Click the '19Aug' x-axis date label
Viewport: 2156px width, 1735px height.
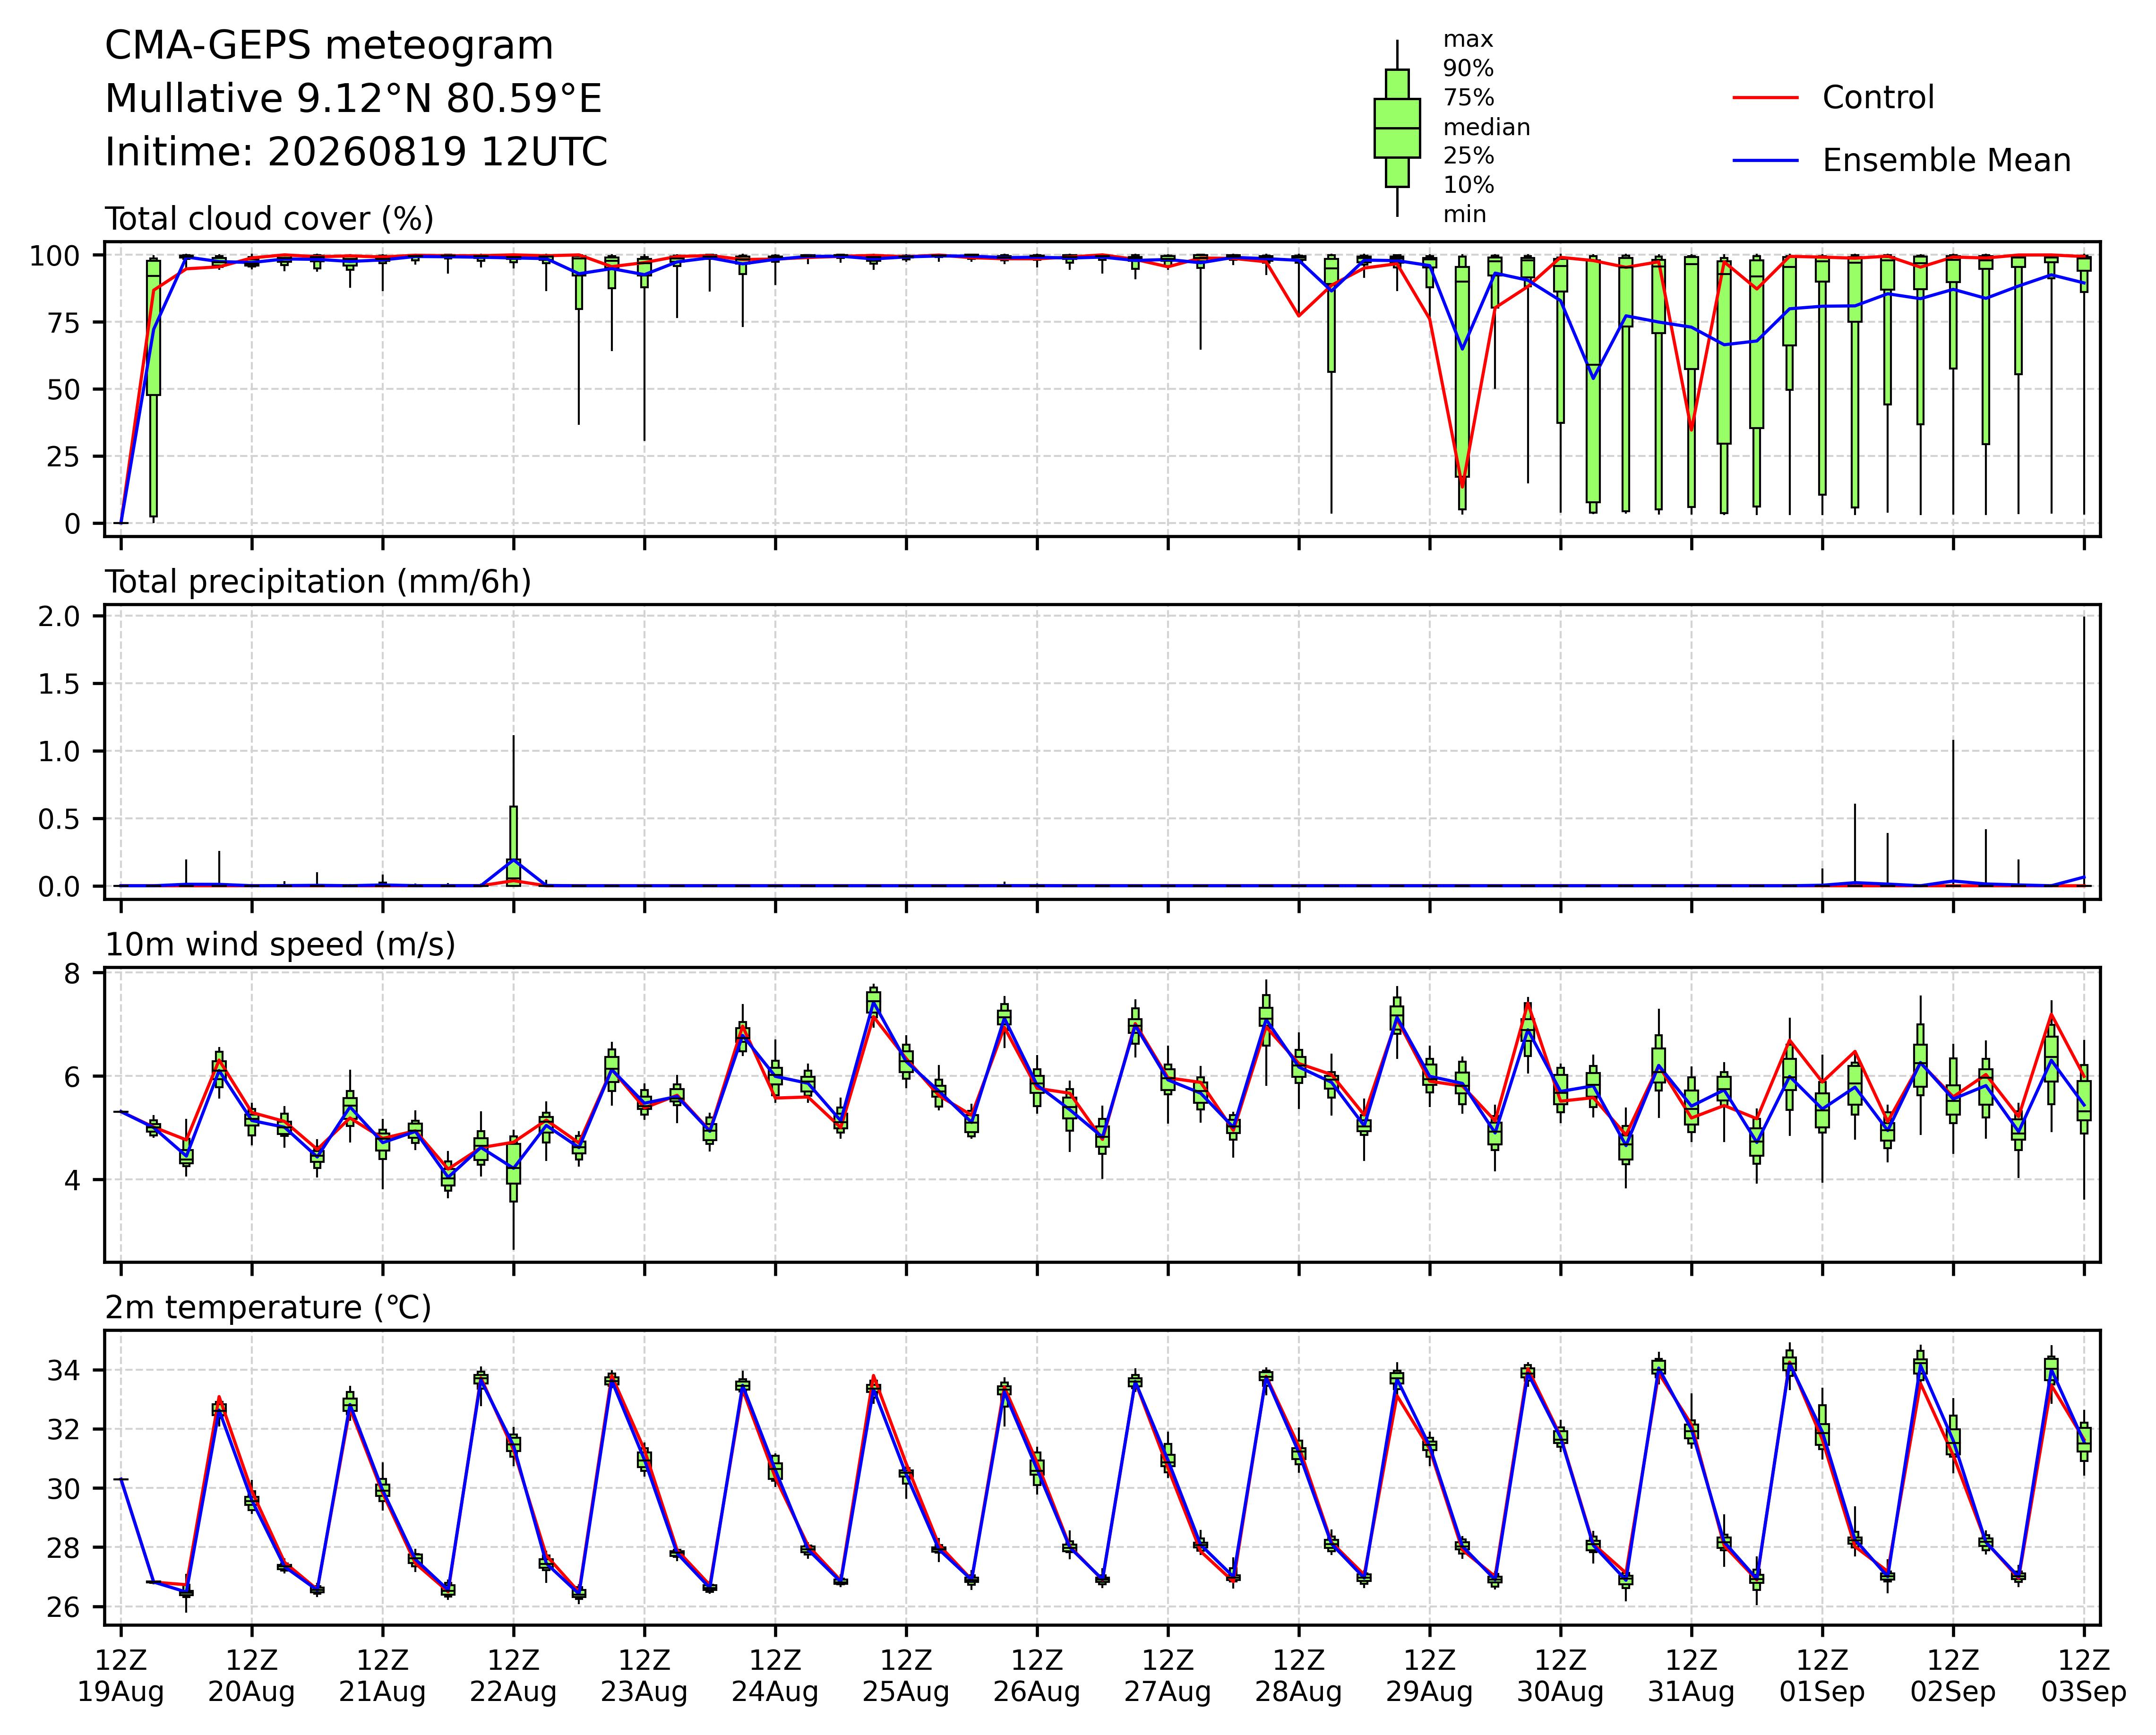[121, 1693]
